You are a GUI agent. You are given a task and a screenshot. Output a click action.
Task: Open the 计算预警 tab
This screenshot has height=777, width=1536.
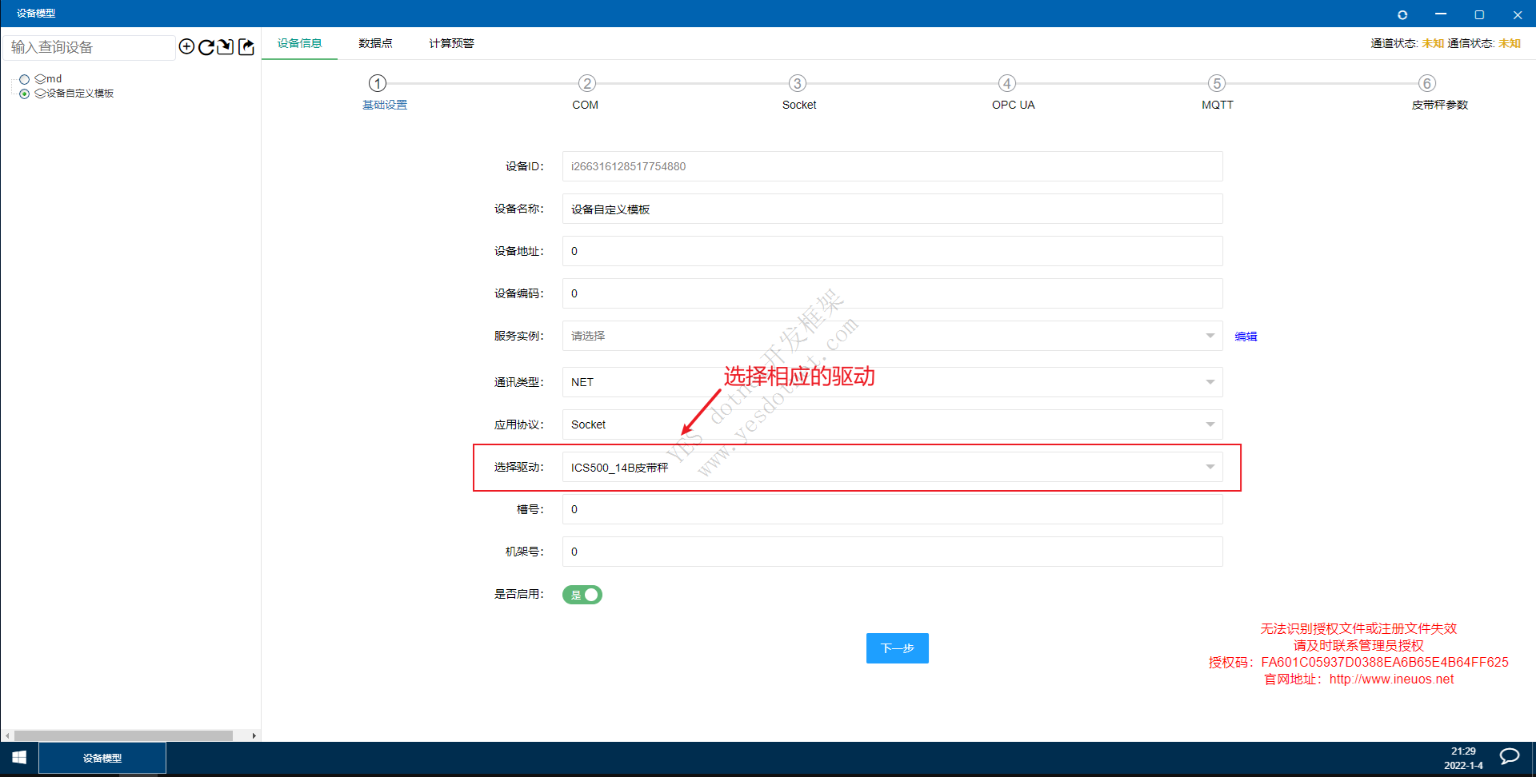451,43
